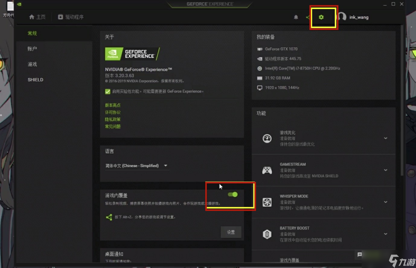
Task: Click the NVIDIA GeForce Experience logo
Action: (132, 54)
